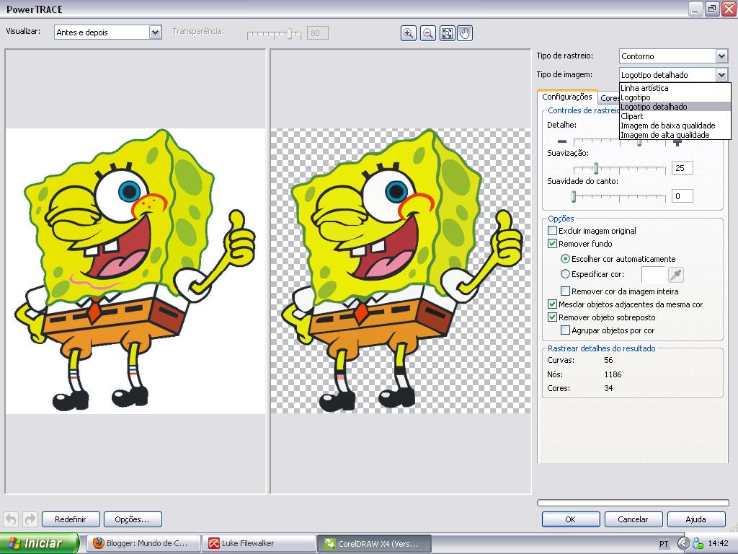Viewport: 738px width, 554px height.
Task: Select the Zoom to Fit icon
Action: coord(447,33)
